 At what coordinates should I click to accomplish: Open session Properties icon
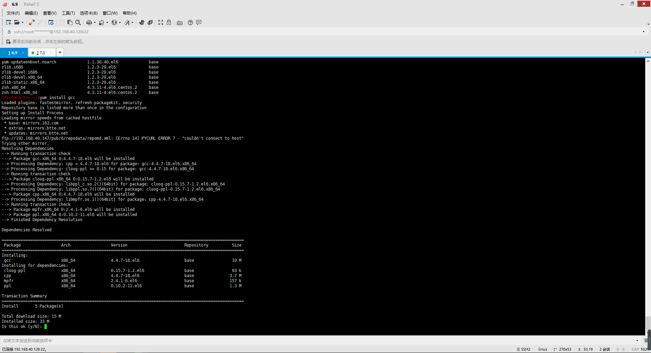[51, 22]
